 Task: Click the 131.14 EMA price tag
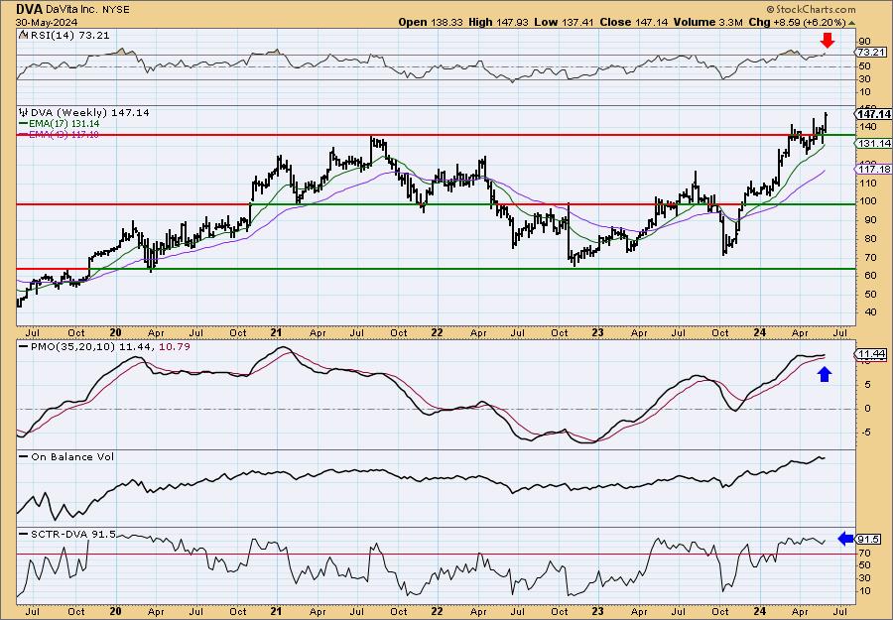coord(872,144)
